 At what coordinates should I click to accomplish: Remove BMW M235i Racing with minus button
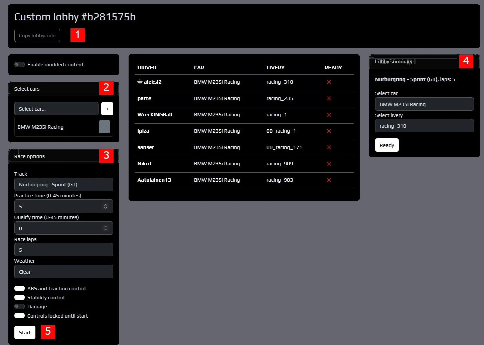point(105,127)
